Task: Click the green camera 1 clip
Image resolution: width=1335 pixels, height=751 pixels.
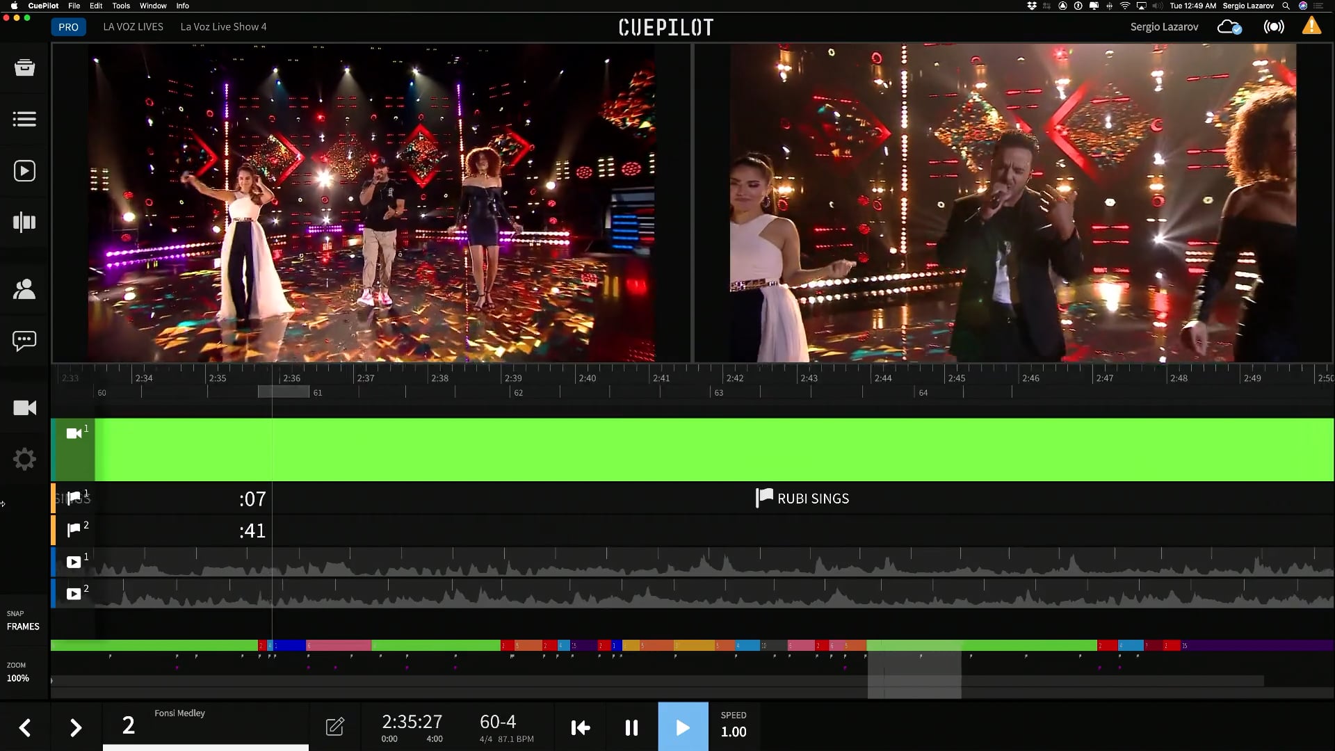Action: pos(714,449)
